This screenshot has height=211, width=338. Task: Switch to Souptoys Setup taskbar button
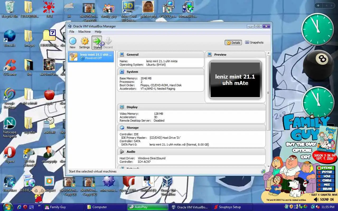tap(232, 207)
